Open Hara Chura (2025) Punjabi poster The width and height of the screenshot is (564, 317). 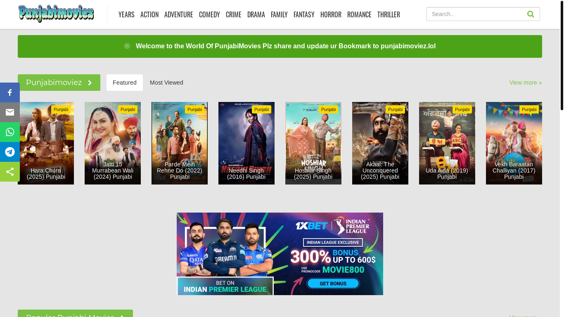[x=46, y=143]
